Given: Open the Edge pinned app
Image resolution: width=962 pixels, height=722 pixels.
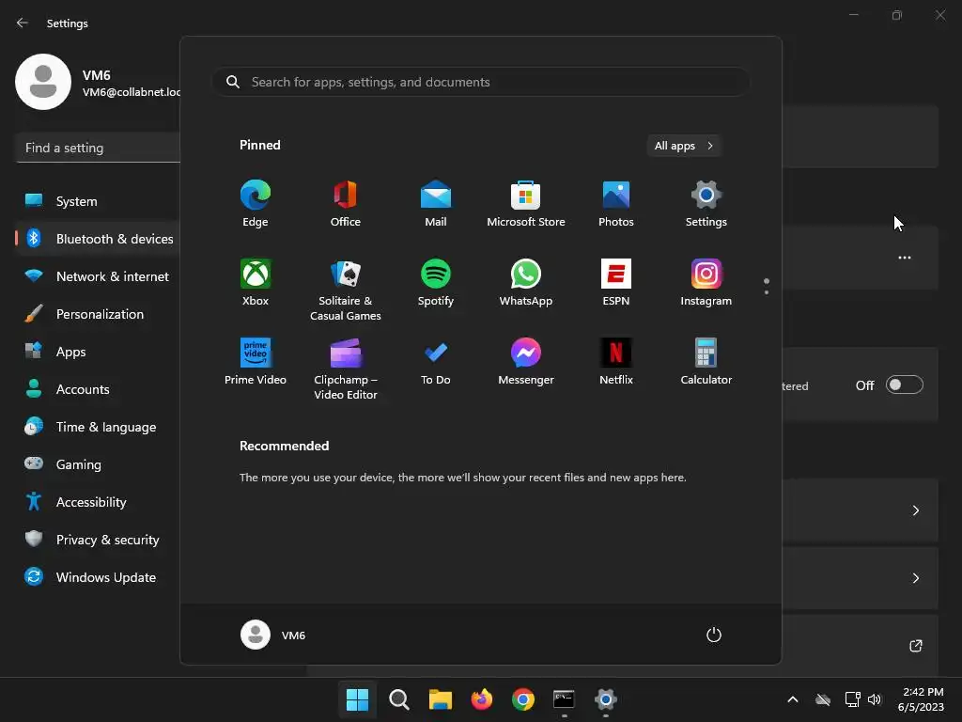Looking at the screenshot, I should click(x=256, y=204).
